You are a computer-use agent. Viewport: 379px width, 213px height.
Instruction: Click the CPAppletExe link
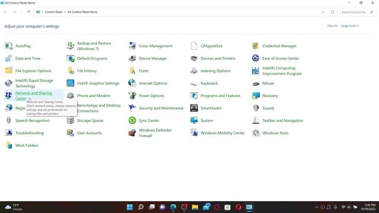pyautogui.click(x=211, y=46)
